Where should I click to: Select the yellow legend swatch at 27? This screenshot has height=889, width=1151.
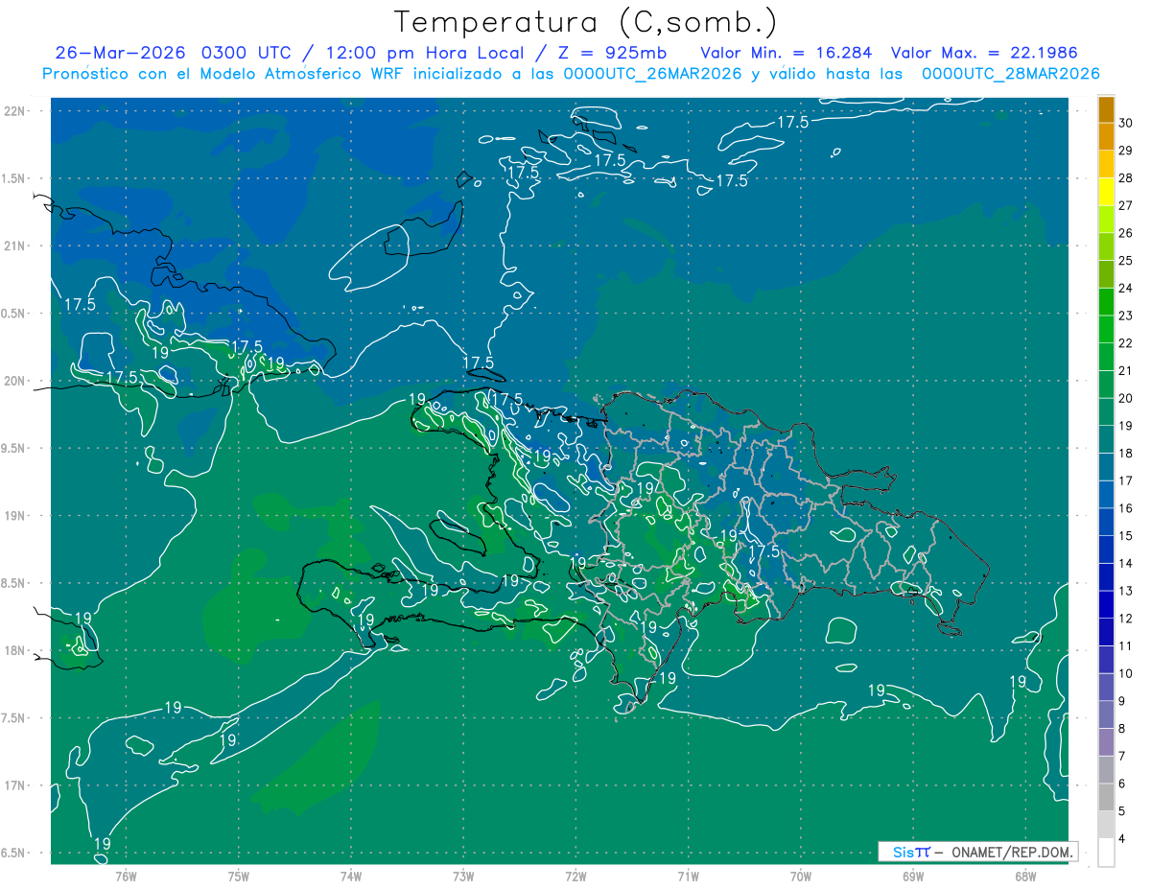(x=1106, y=192)
